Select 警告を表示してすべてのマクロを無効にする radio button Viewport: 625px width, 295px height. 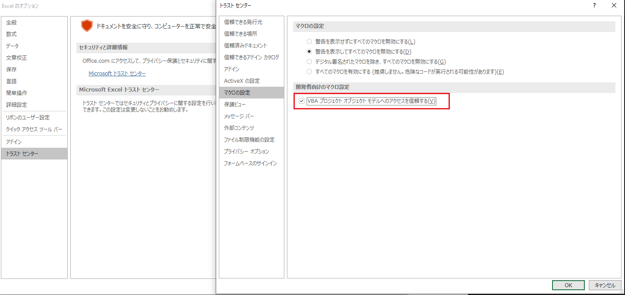(x=309, y=51)
